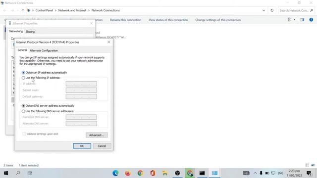
Task: Switch to the Alternate Configuration tab
Action: pos(44,50)
